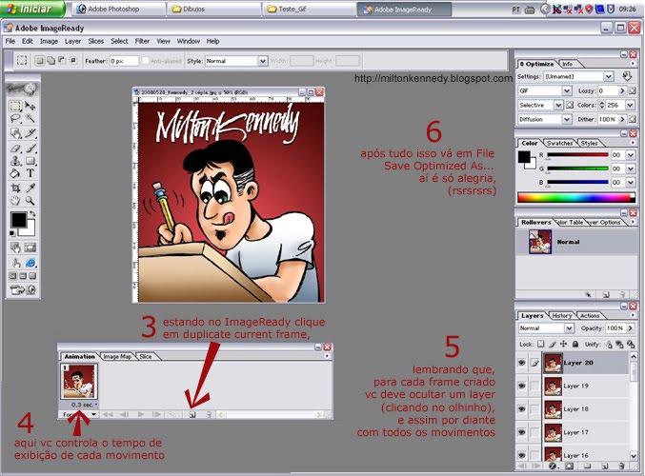
Task: Select frame 1 thumbnail in Animation palette
Action: pos(79,382)
